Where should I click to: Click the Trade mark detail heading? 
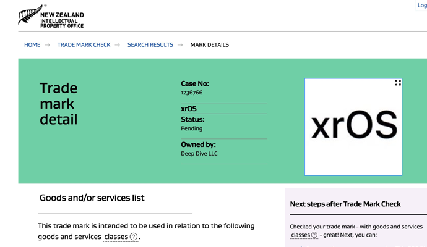pos(59,104)
